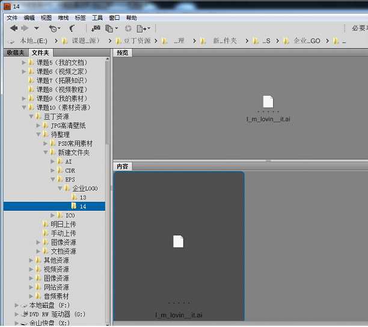
Task: Expand the 课题9（我的素材） folder
Action: 23,99
